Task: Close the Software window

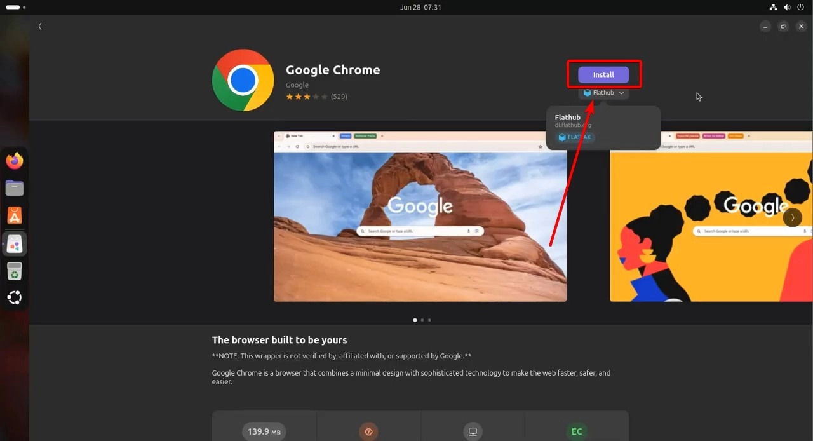Action: [x=801, y=26]
